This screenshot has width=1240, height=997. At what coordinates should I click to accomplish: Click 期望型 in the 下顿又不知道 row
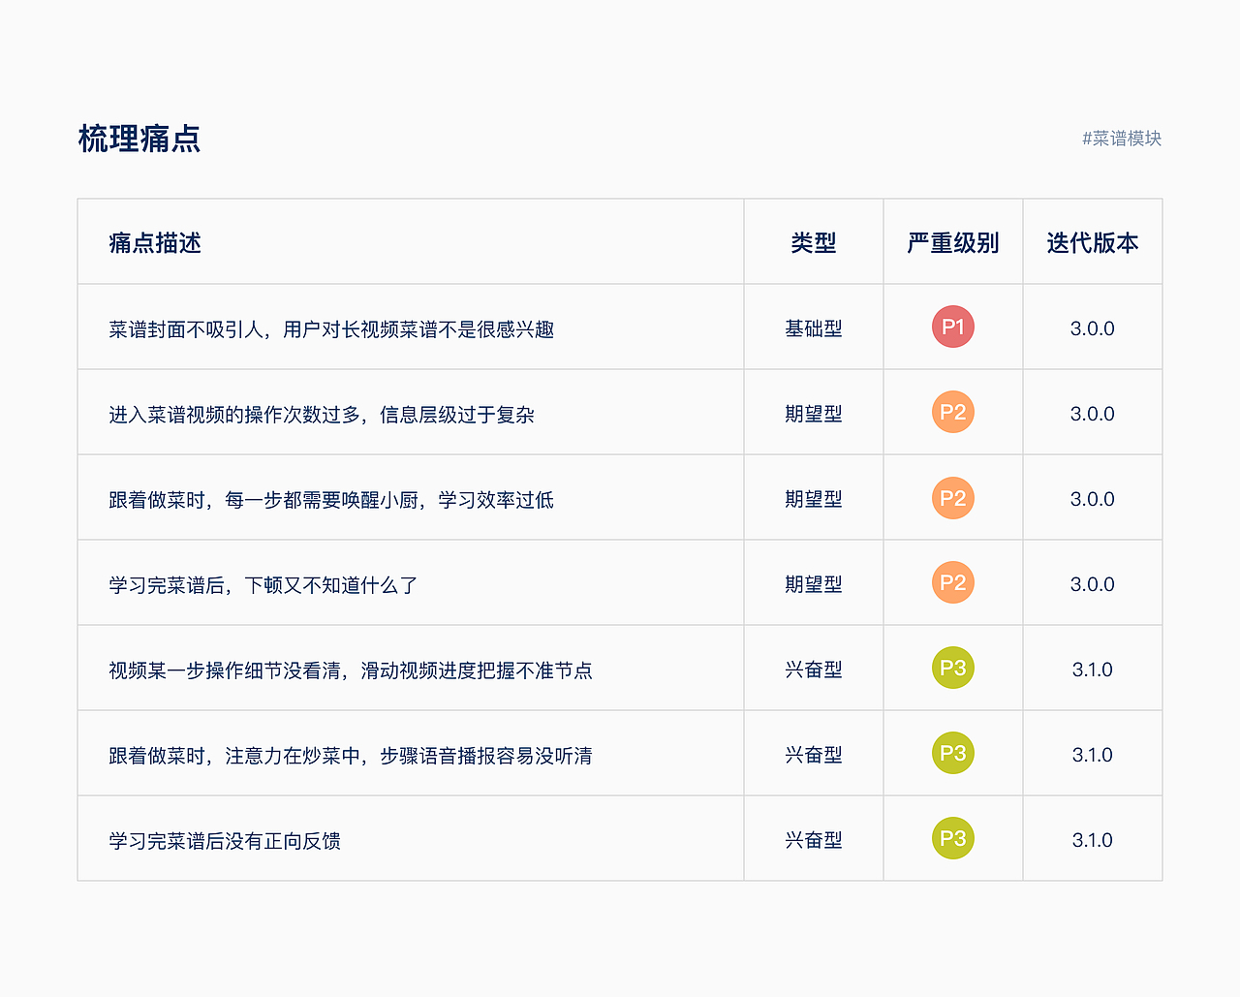tap(814, 584)
